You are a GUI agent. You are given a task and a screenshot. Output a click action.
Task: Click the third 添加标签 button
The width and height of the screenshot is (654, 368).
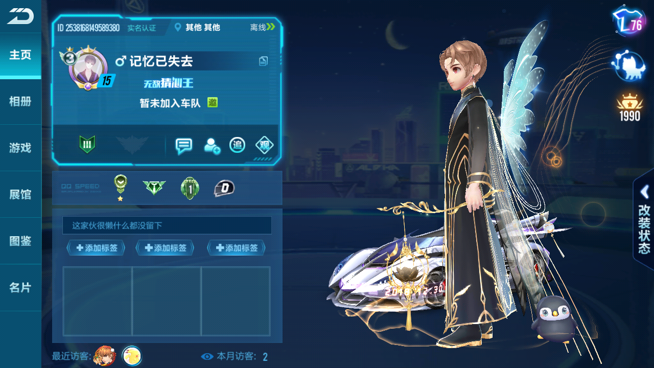click(x=236, y=248)
